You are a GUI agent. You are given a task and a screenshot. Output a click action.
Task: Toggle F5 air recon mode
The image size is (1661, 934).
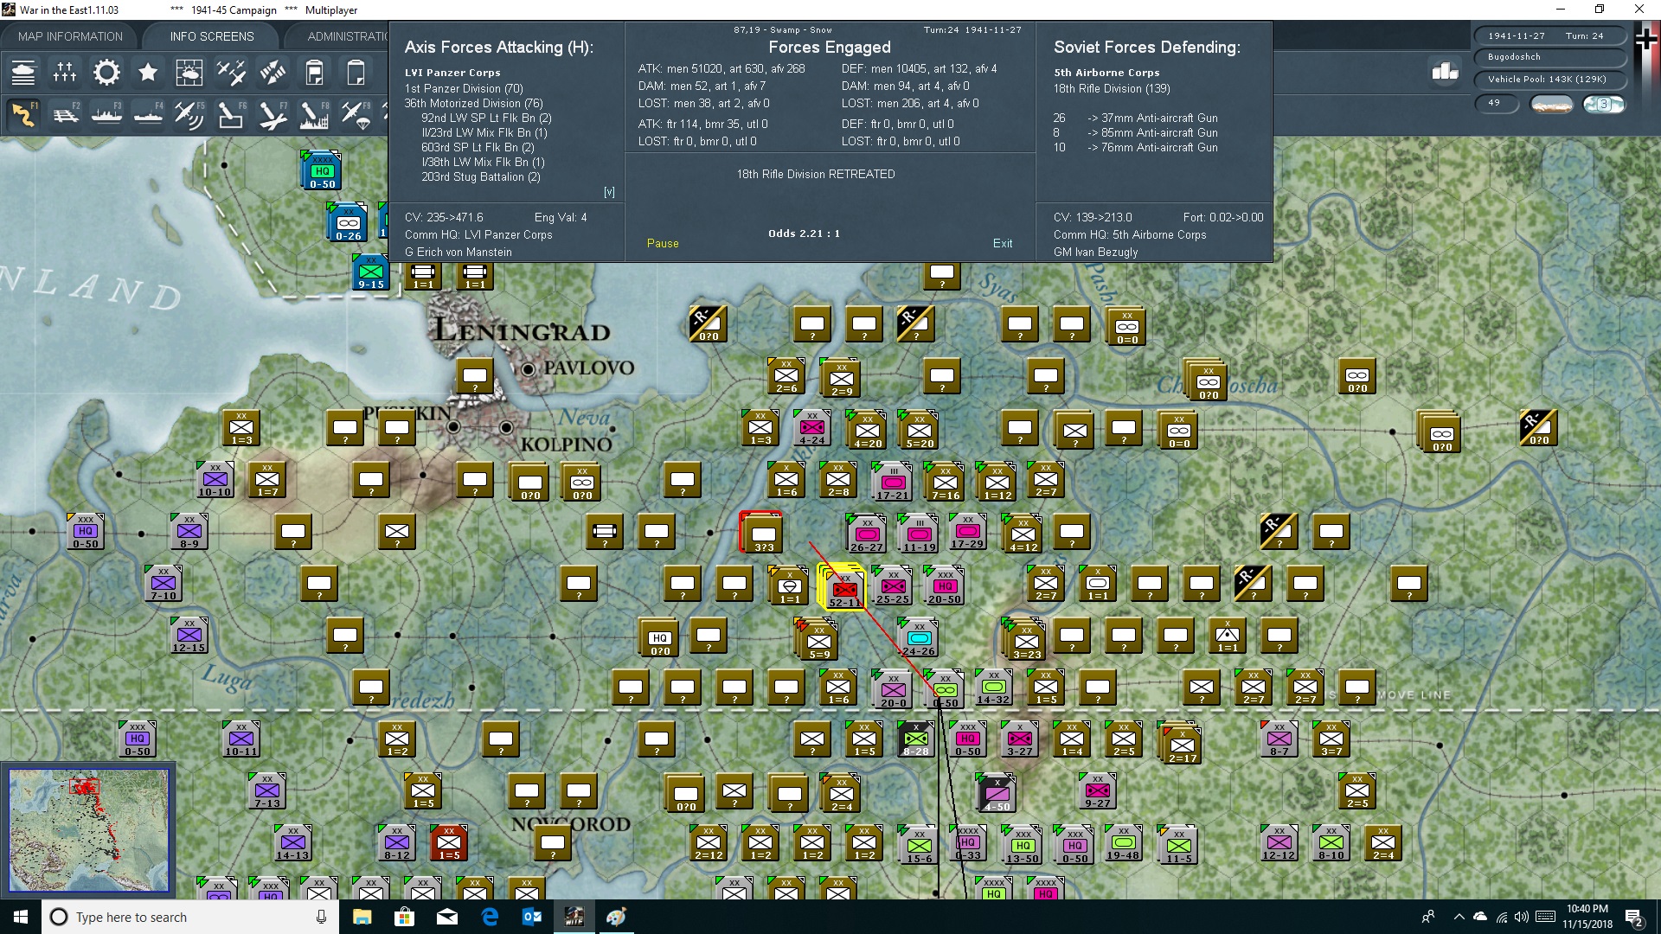tap(189, 114)
